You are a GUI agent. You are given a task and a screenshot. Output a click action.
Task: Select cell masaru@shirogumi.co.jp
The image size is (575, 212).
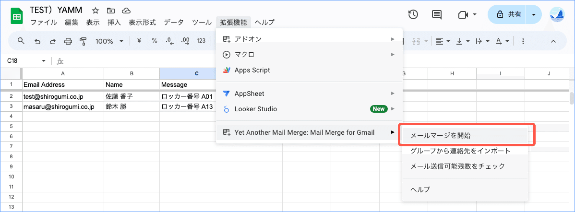pos(63,107)
